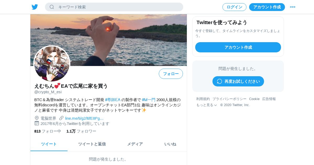This screenshot has width=314, height=165.
Task: Click the Twitter bird logo
Action: (35, 7)
